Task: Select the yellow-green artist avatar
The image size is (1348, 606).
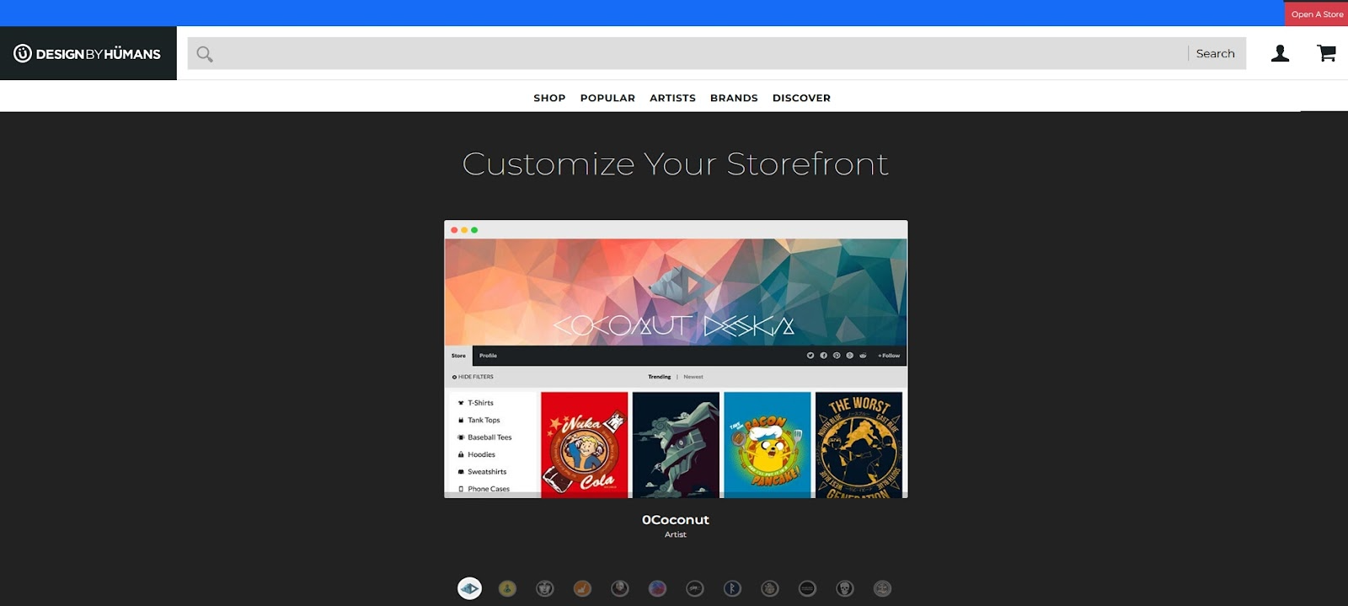Action: [507, 588]
